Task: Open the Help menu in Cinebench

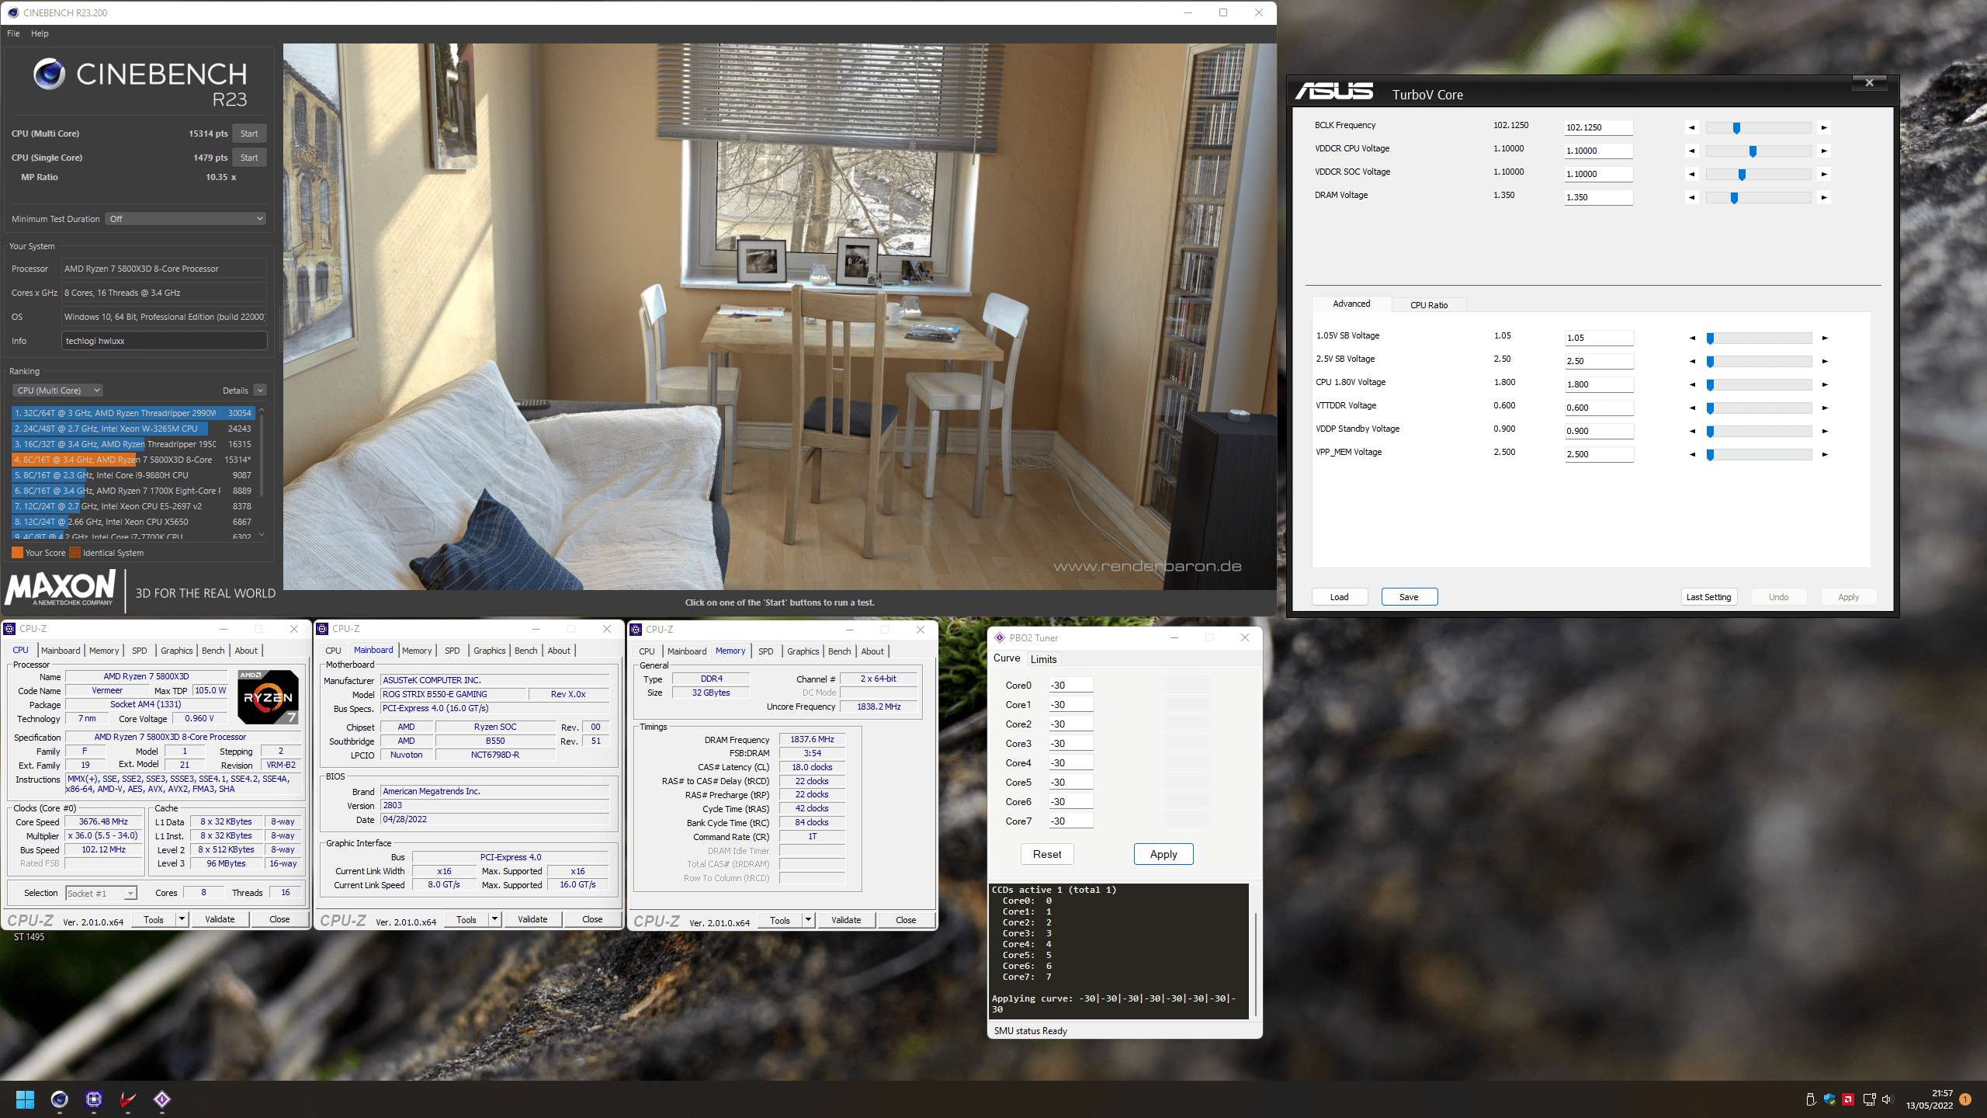Action: coord(40,33)
